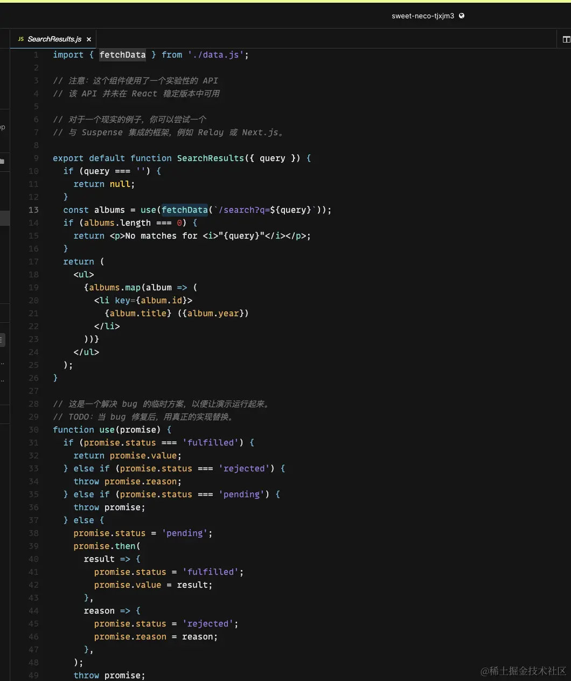The width and height of the screenshot is (571, 681).
Task: Close the SearchResults.js tab
Action: pyautogui.click(x=89, y=39)
